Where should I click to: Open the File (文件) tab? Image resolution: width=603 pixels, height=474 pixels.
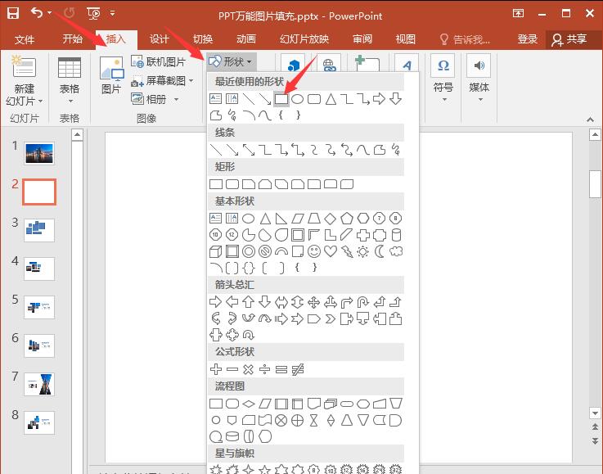coord(25,39)
